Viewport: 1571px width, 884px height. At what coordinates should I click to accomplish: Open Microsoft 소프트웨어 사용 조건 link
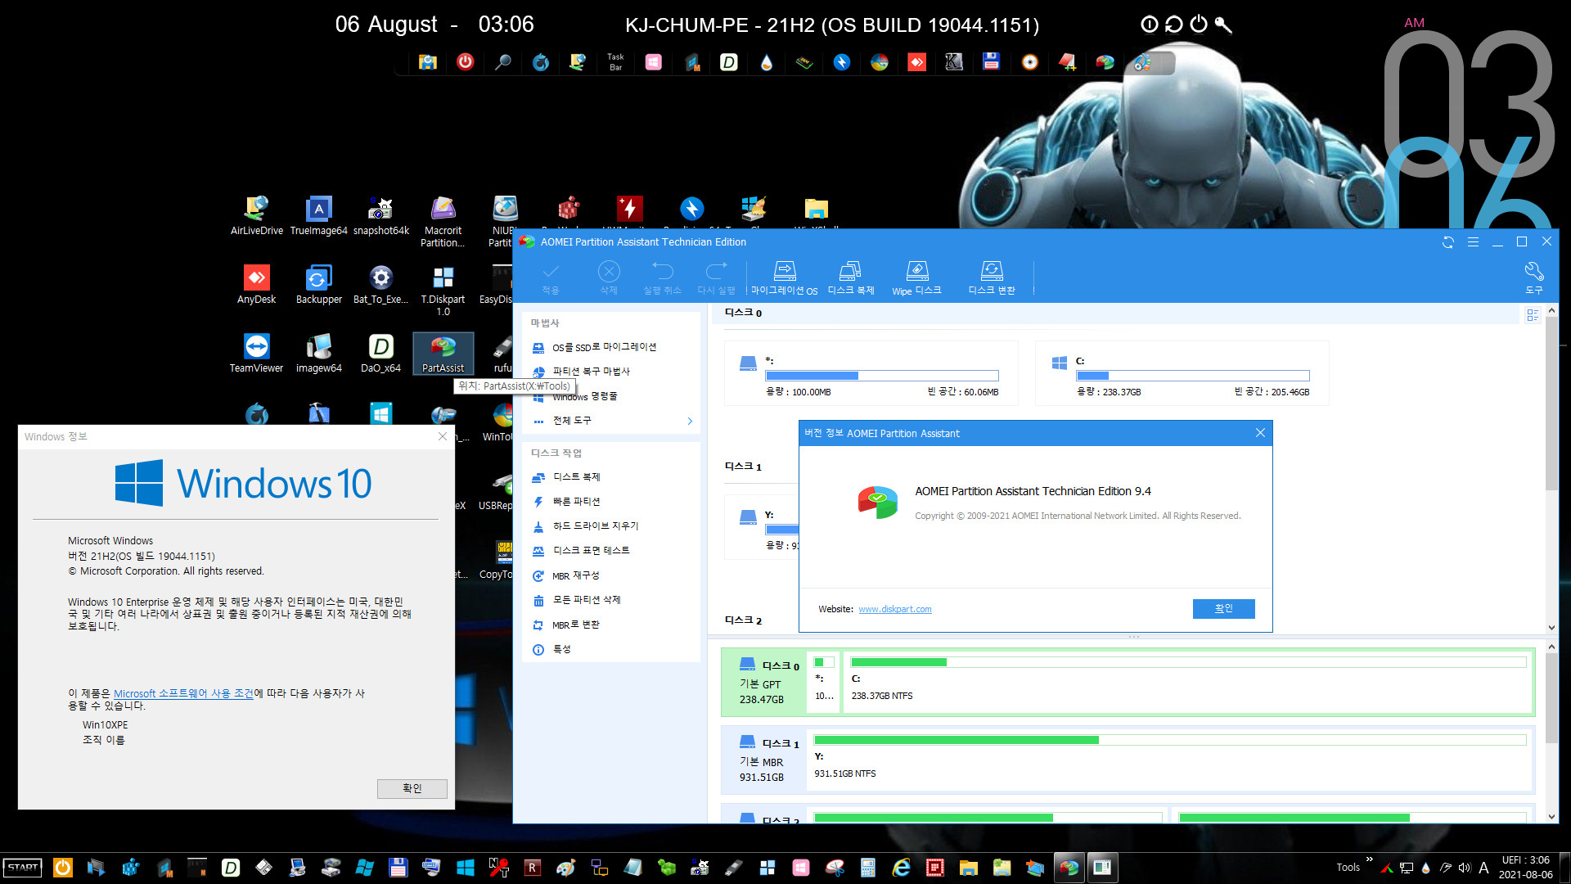point(183,693)
